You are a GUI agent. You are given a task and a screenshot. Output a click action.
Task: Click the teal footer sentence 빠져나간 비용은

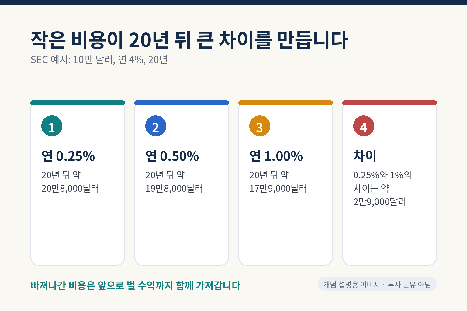135,285
